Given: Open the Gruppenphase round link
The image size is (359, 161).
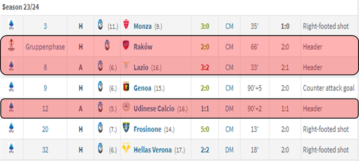Looking at the screenshot, I should (x=45, y=47).
